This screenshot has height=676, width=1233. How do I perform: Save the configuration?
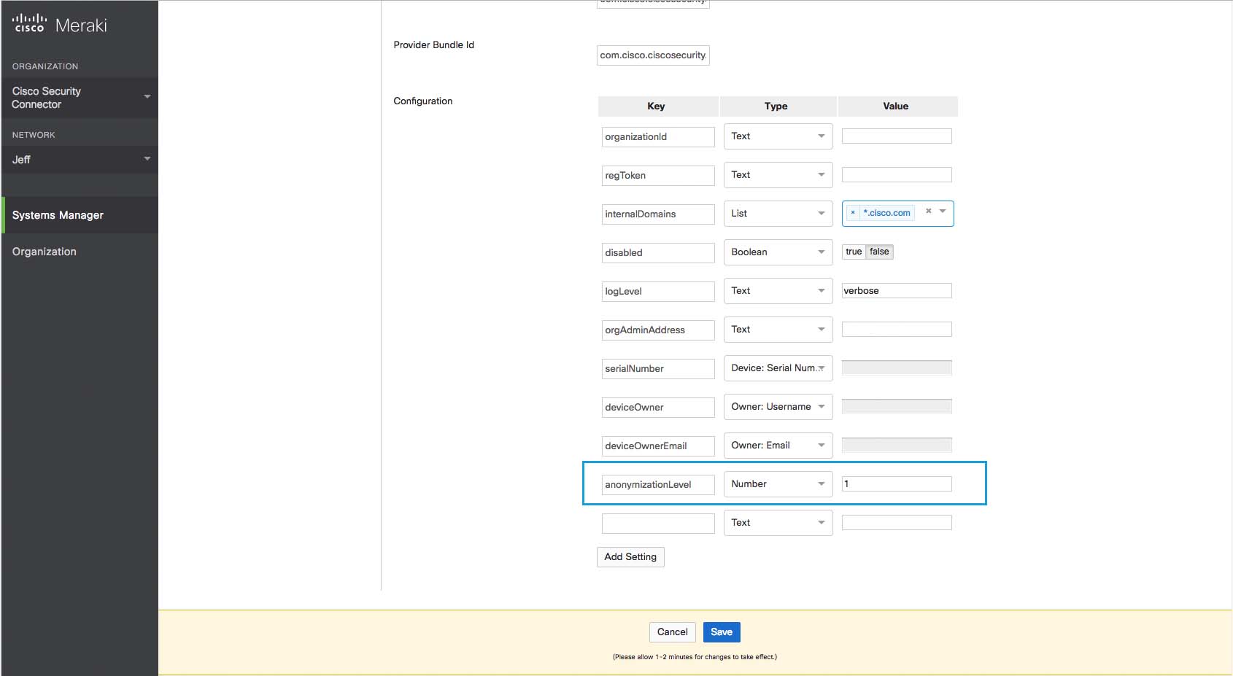pos(722,632)
